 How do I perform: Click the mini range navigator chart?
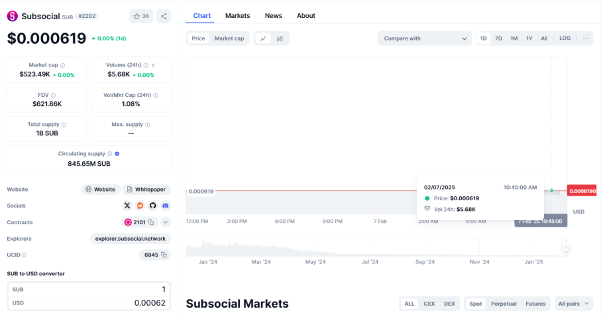pos(376,247)
